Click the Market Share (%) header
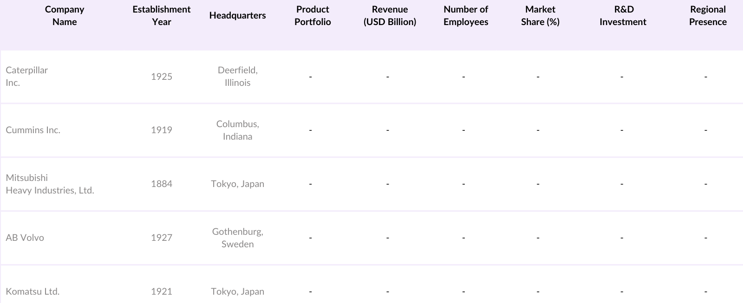Image resolution: width=743 pixels, height=303 pixels. coord(540,16)
